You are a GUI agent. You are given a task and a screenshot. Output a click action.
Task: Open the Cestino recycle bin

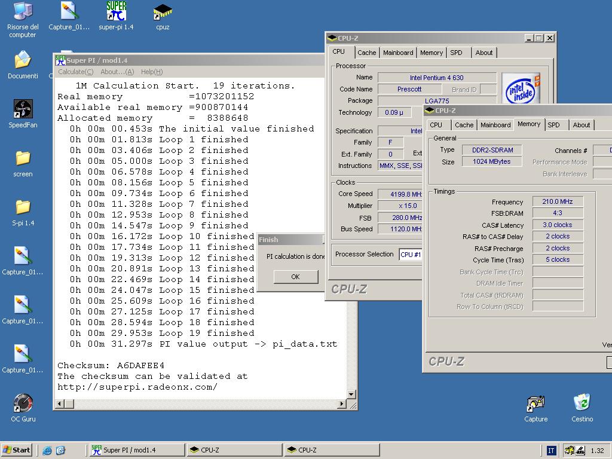tap(582, 409)
